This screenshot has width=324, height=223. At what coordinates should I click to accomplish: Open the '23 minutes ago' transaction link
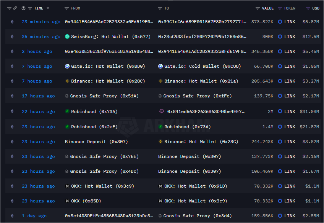(41, 22)
